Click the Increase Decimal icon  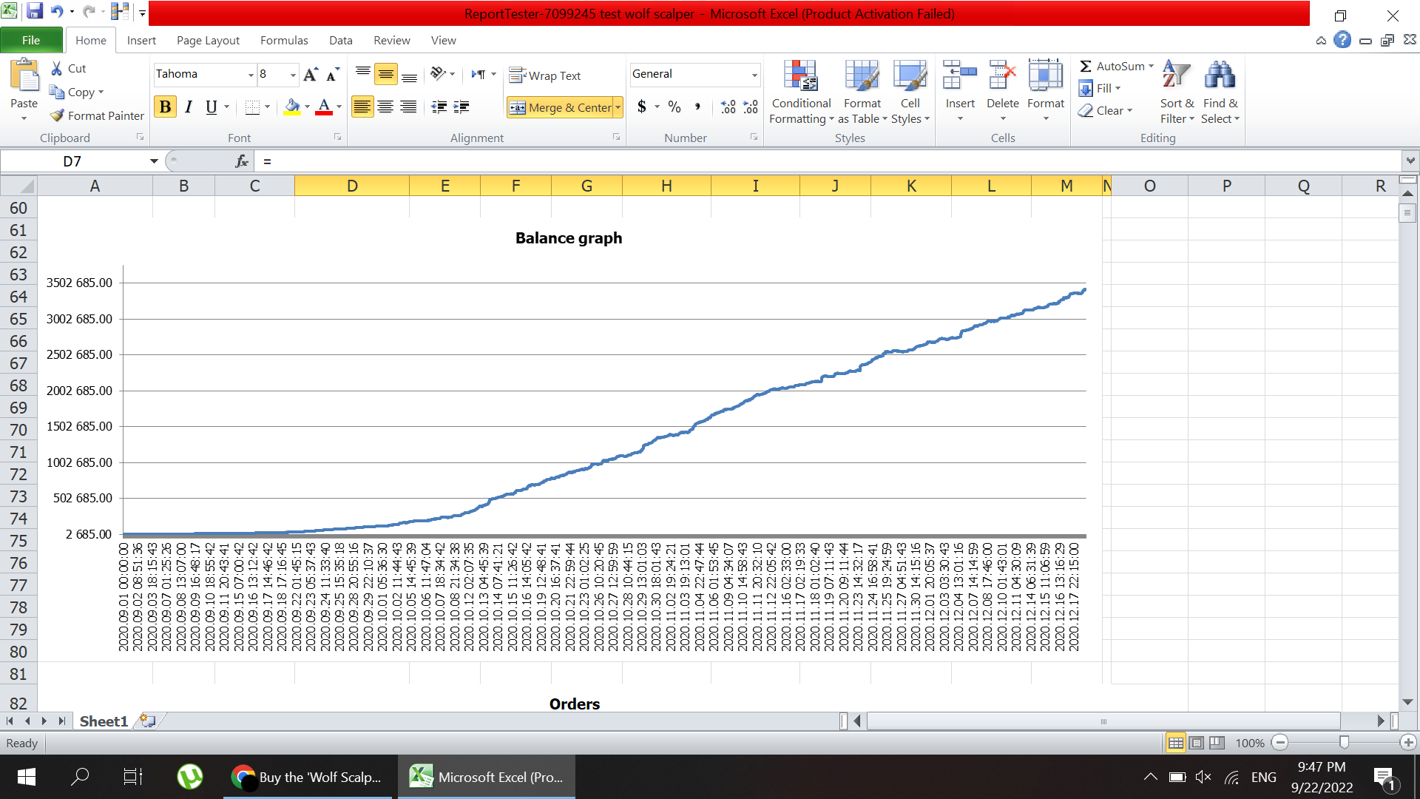coord(728,107)
